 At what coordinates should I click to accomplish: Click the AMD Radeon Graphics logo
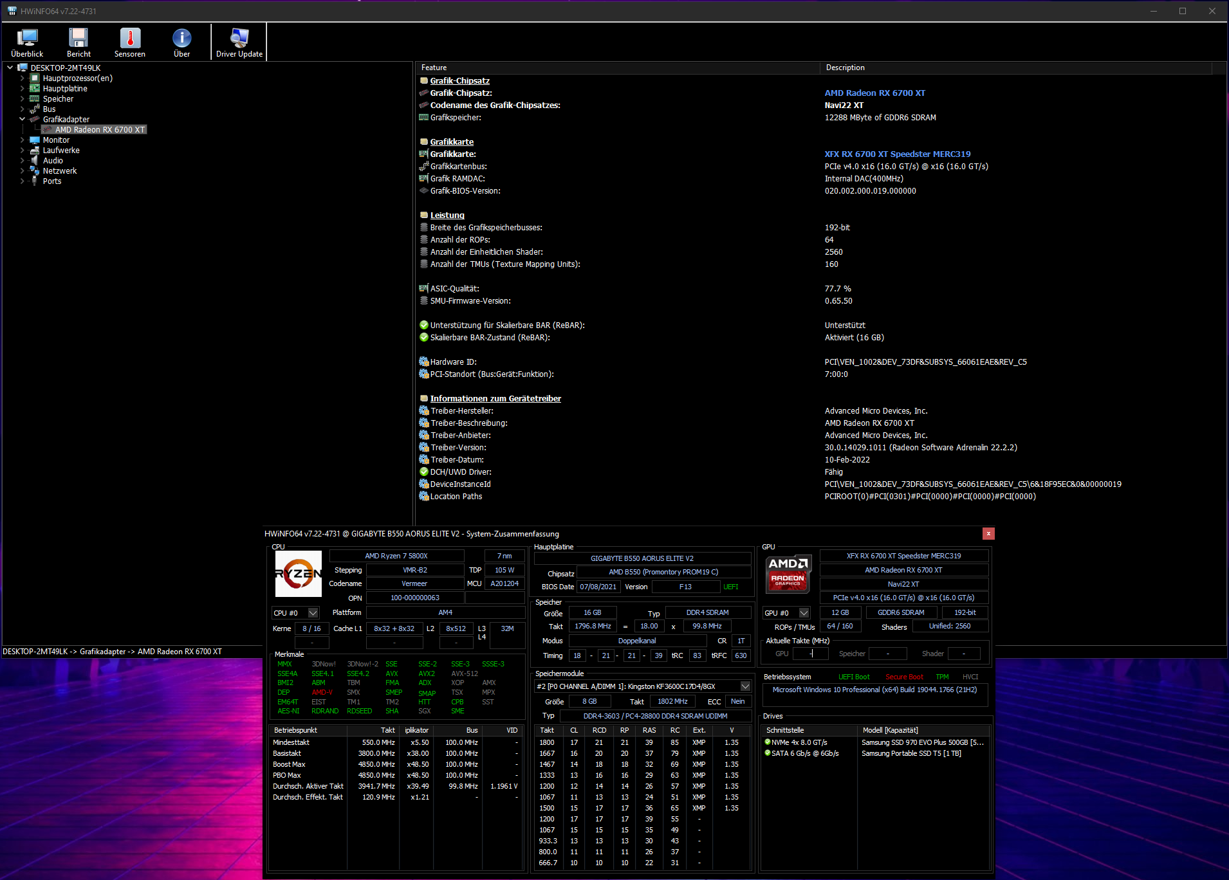click(789, 573)
